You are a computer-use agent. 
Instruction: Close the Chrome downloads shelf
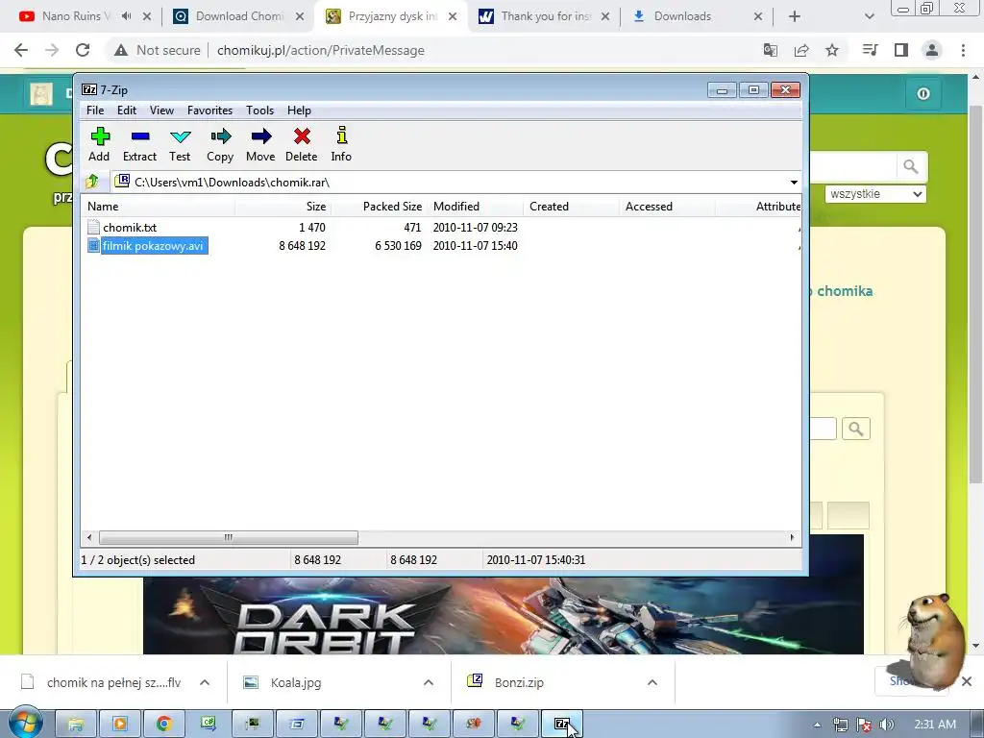point(967,681)
